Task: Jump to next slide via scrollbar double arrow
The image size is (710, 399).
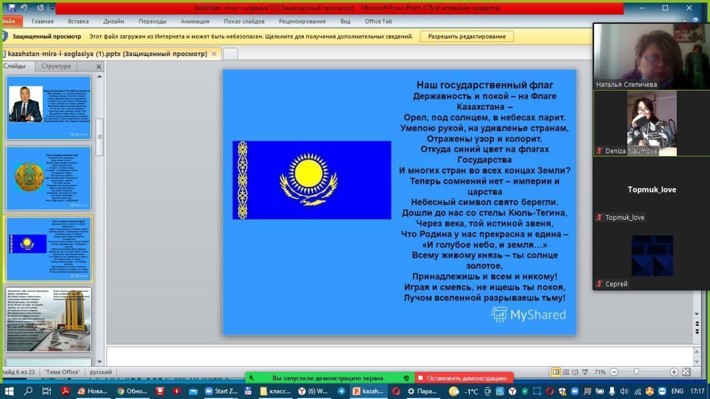Action: coord(697,332)
